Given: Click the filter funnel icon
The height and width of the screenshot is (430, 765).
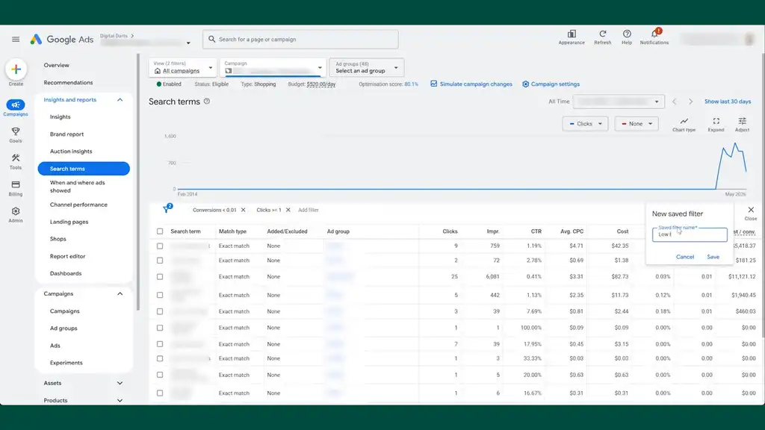Looking at the screenshot, I should pos(167,209).
